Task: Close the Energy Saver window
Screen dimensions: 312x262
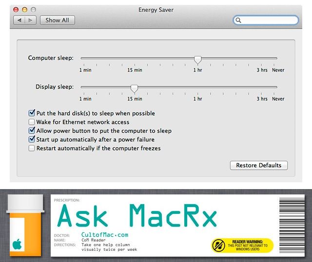Action: [x=16, y=10]
